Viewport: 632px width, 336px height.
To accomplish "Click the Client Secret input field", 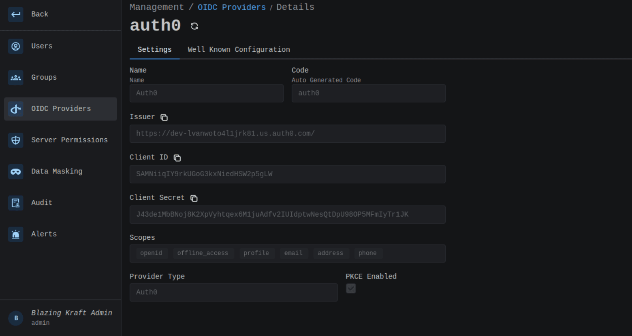I will (x=288, y=215).
